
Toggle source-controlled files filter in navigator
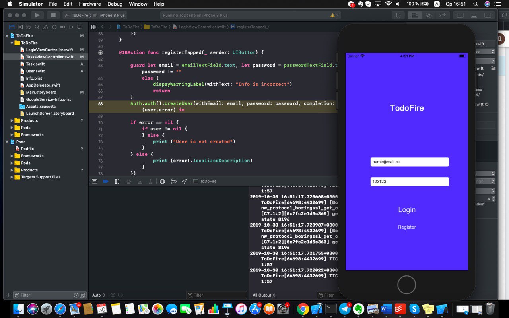(82, 295)
